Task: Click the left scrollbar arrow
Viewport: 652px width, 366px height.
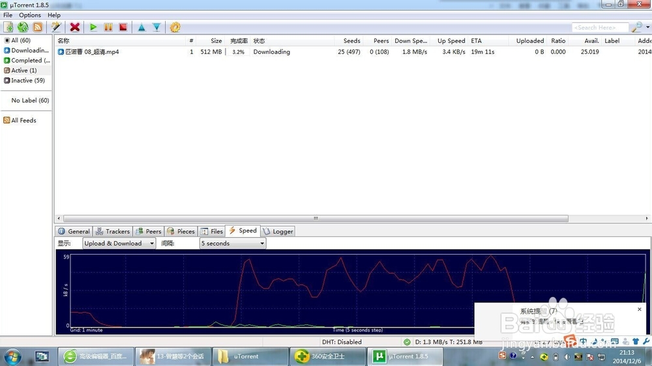Action: (x=59, y=218)
